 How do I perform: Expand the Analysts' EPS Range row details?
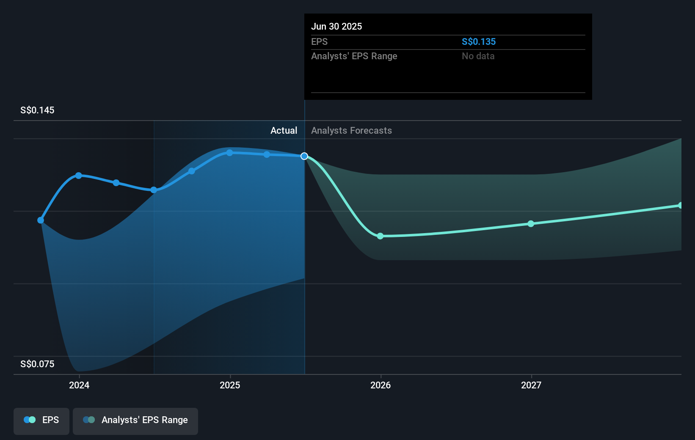[x=354, y=56]
